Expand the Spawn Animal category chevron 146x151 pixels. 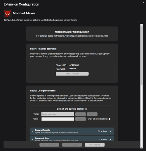[33, 139]
